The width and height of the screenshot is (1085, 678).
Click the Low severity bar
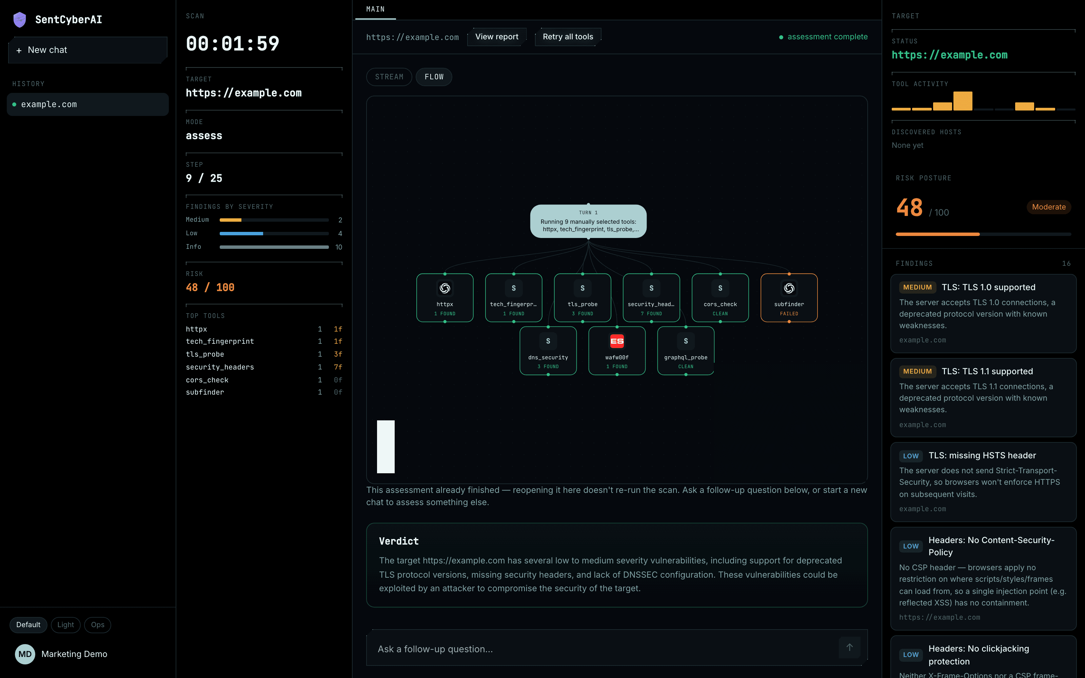tap(274, 233)
